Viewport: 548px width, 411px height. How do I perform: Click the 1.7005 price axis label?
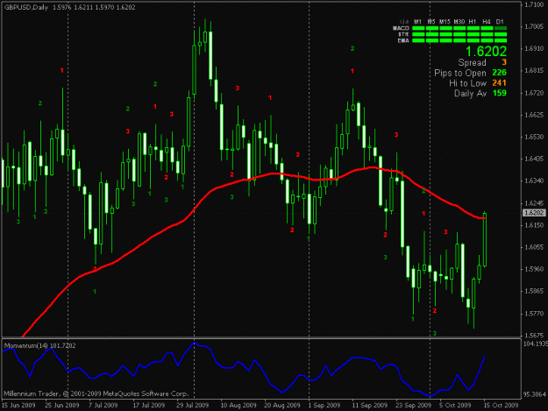tap(534, 26)
